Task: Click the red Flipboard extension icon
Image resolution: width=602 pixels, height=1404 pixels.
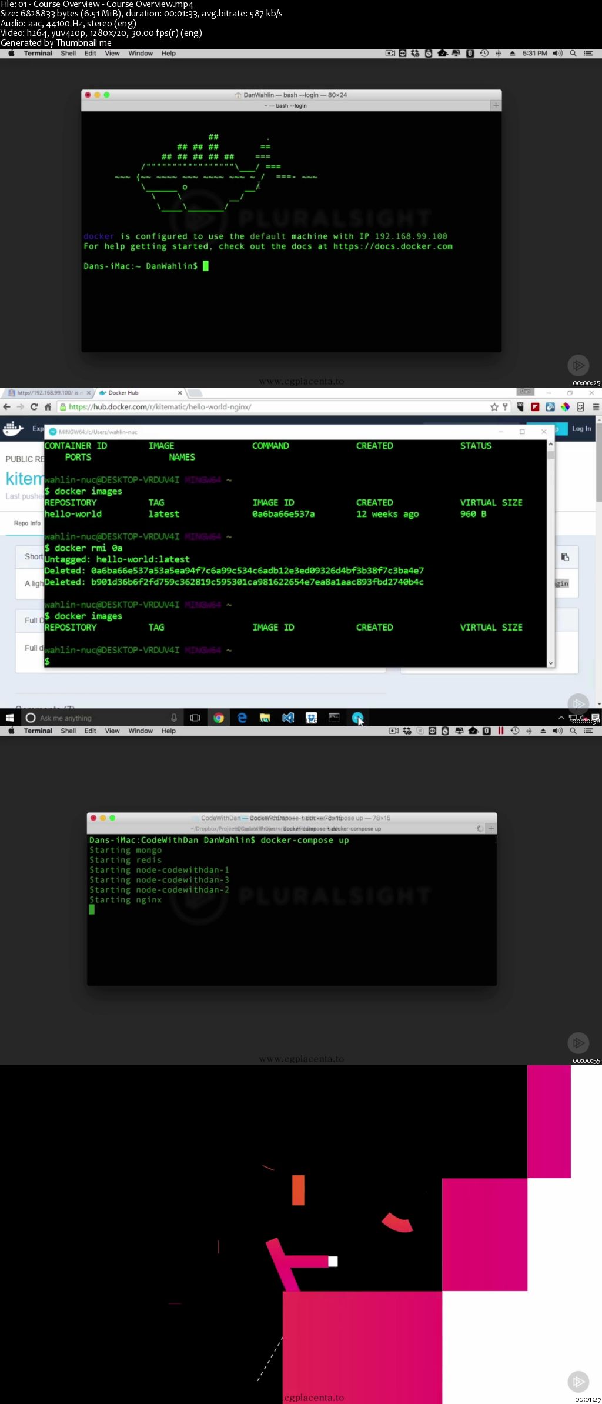Action: tap(535, 407)
